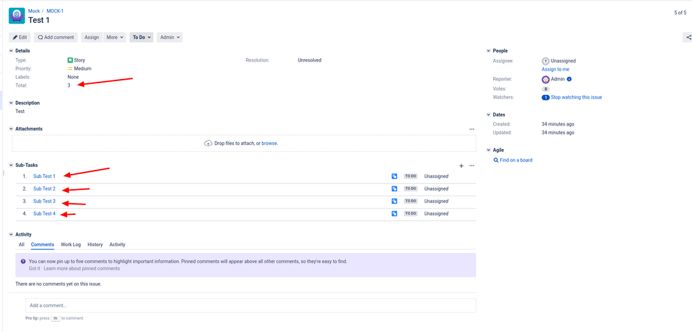The height and width of the screenshot is (332, 692).
Task: Open the Sub Test 3 subtask link
Action: click(44, 201)
